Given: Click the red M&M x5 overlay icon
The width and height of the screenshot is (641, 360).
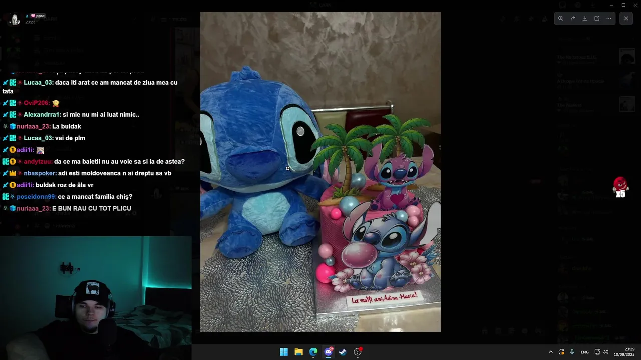Looking at the screenshot, I should pos(620,187).
